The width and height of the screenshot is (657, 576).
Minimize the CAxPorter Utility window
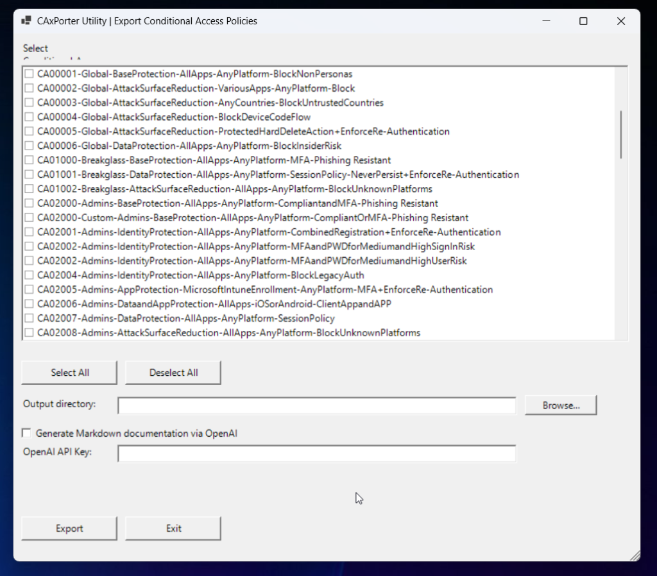(x=545, y=21)
